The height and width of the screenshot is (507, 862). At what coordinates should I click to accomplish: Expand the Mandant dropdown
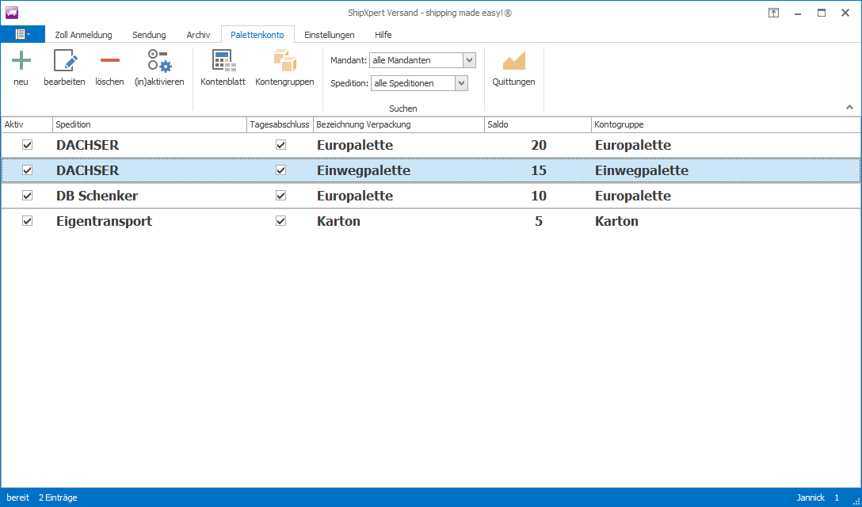(469, 60)
